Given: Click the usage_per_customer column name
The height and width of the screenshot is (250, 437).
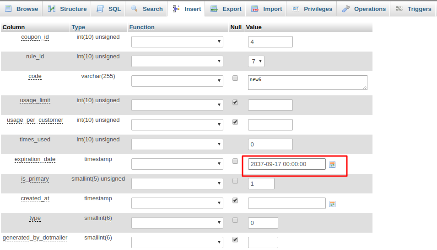Looking at the screenshot, I should 35,120.
